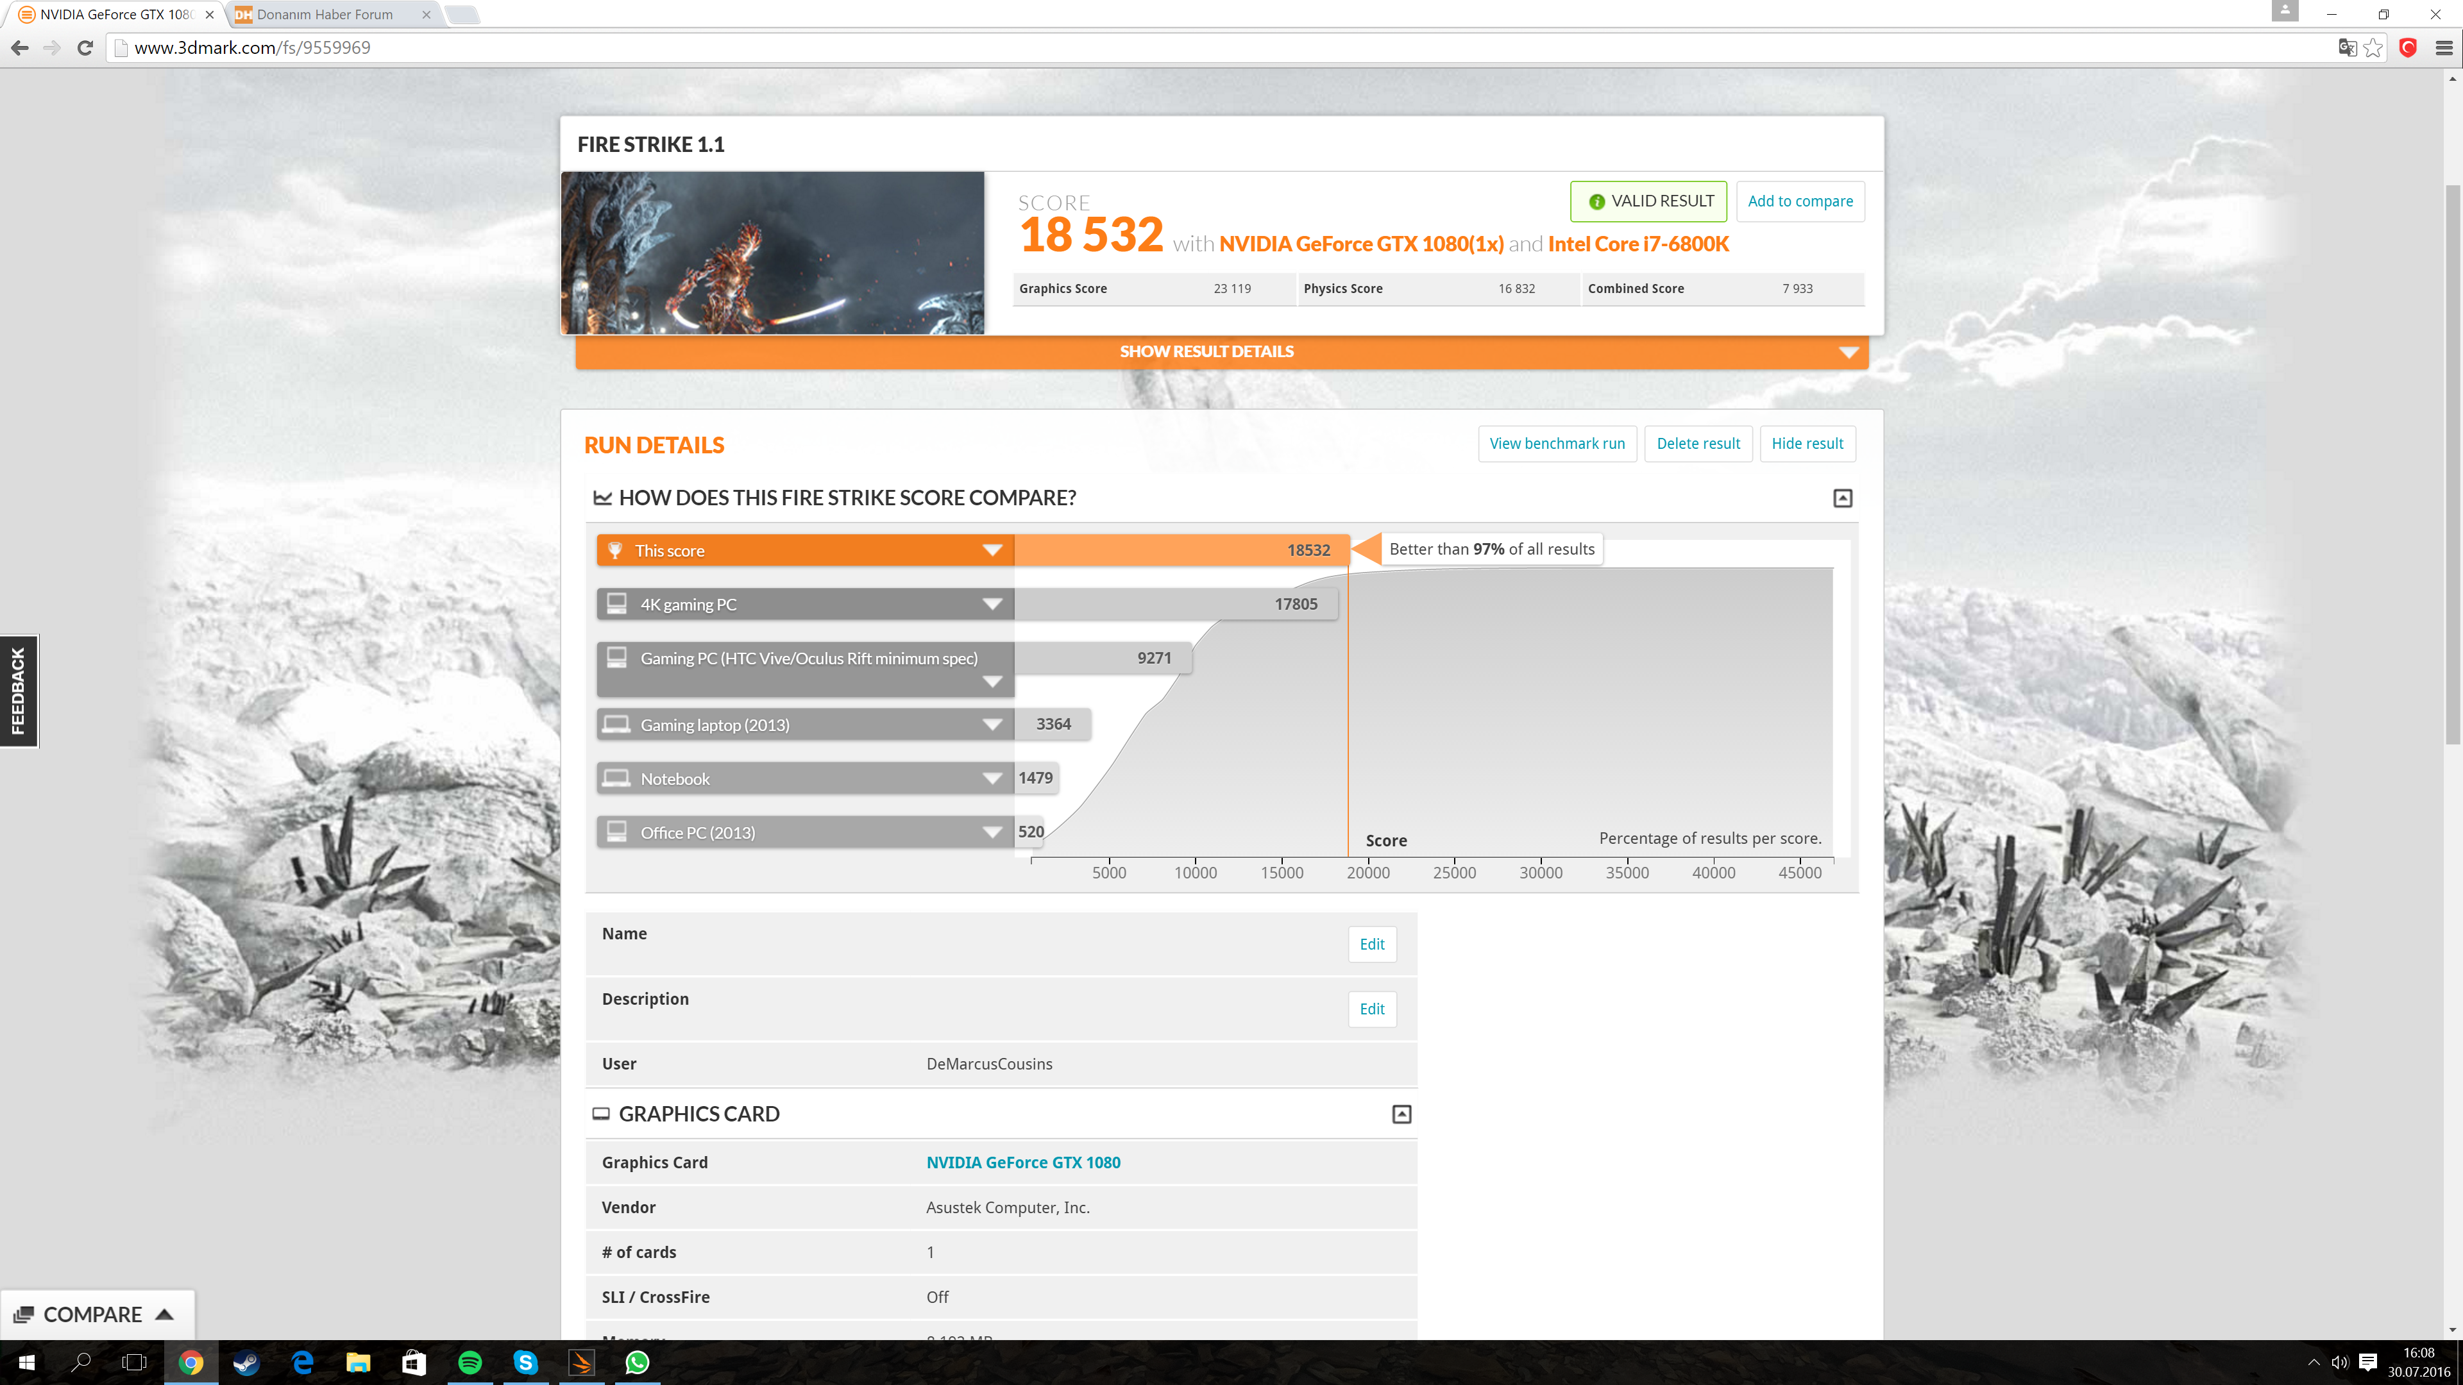Image resolution: width=2463 pixels, height=1385 pixels.
Task: Click SHOW RESULT DETAILS bar
Action: tap(1221, 352)
